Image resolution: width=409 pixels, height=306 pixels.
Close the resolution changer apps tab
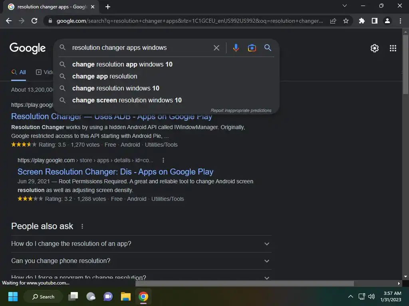tap(93, 7)
